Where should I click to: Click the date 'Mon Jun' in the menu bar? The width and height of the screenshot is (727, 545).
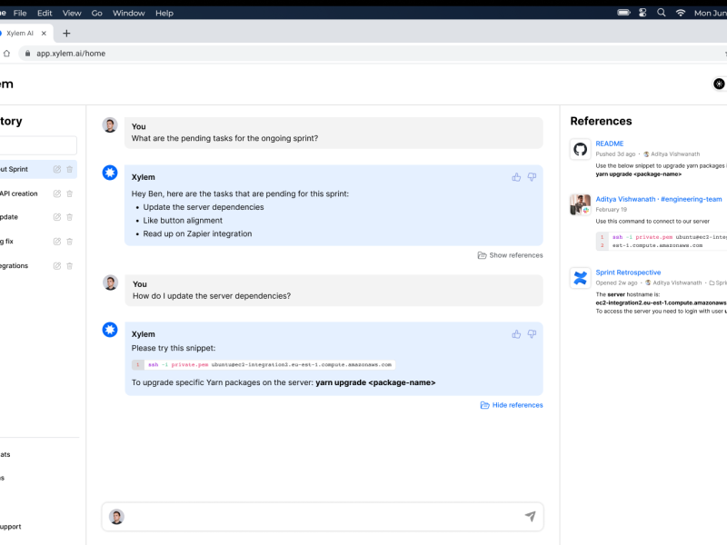710,13
